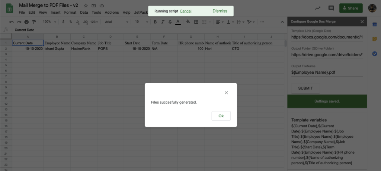Select the POPS cell
Screen dimensions: 381x171
pos(111,48)
